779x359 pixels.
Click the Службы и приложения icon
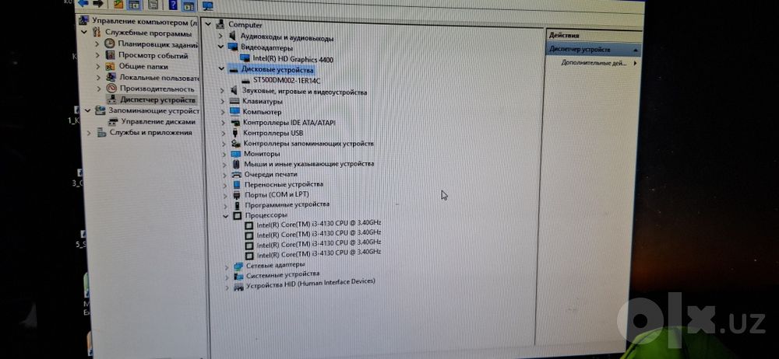[x=102, y=132]
